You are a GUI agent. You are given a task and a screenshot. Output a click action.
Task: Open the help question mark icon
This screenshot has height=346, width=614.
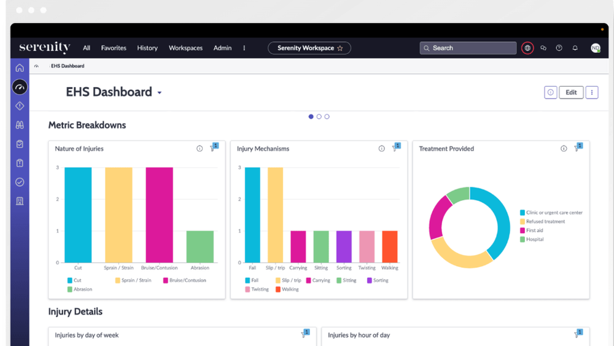[x=559, y=48]
